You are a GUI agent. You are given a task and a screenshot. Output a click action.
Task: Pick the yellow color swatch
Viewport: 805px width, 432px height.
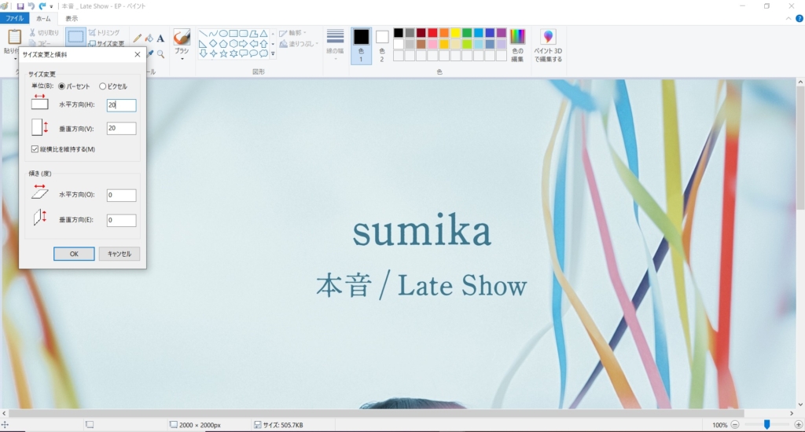tap(455, 33)
